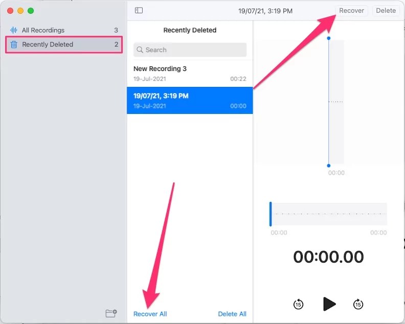Image resolution: width=405 pixels, height=324 pixels.
Task: Click the green fullscreen window button
Action: [x=31, y=11]
